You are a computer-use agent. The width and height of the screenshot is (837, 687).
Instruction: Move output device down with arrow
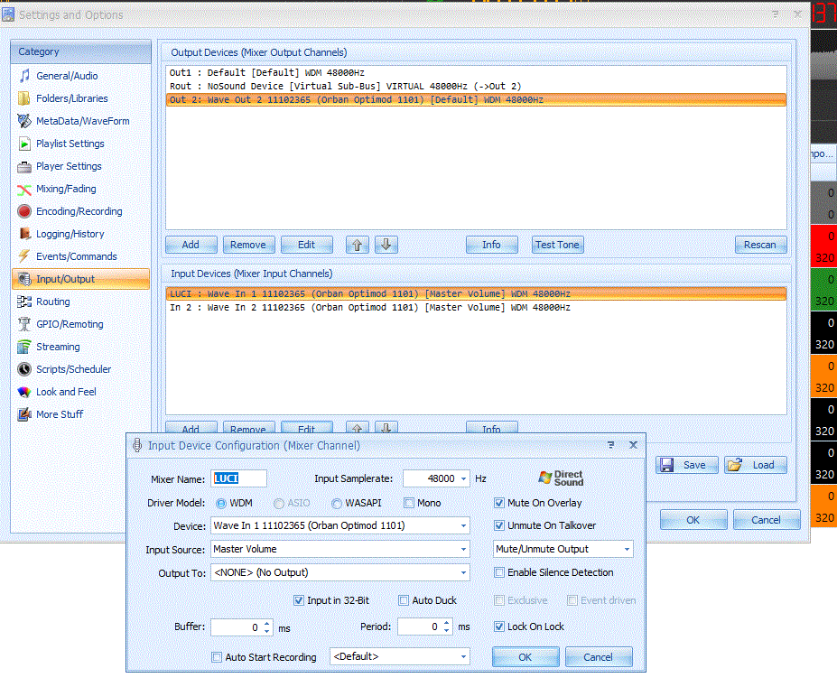pyautogui.click(x=386, y=245)
